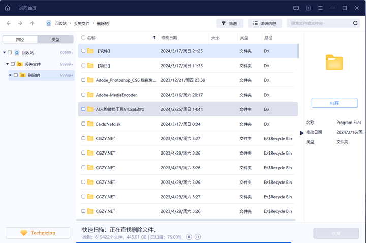Screen dimensions: 366x243
Task: Pause the scan with the pause icon
Action: 197,237
